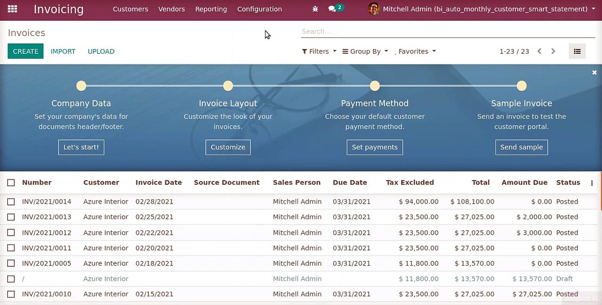Select checkbox for INV/2021/0011
This screenshot has width=602, height=305.
tap(11, 248)
